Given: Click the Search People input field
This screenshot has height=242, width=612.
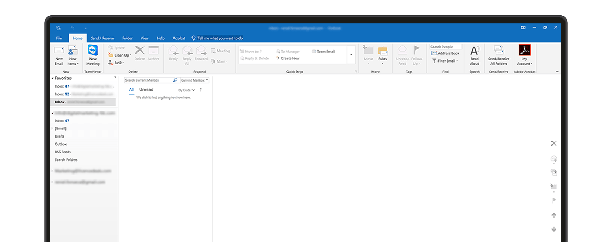Looking at the screenshot, I should pos(445,47).
